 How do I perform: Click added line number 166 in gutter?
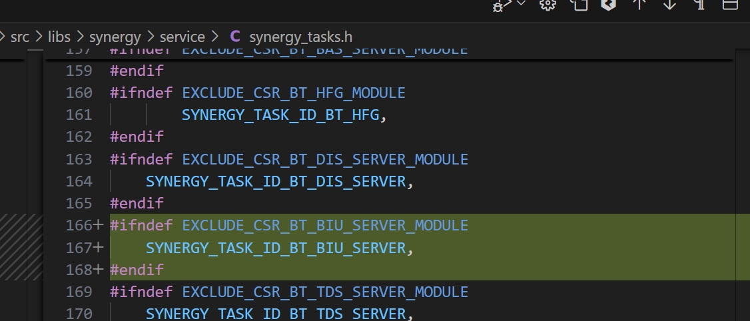point(79,225)
